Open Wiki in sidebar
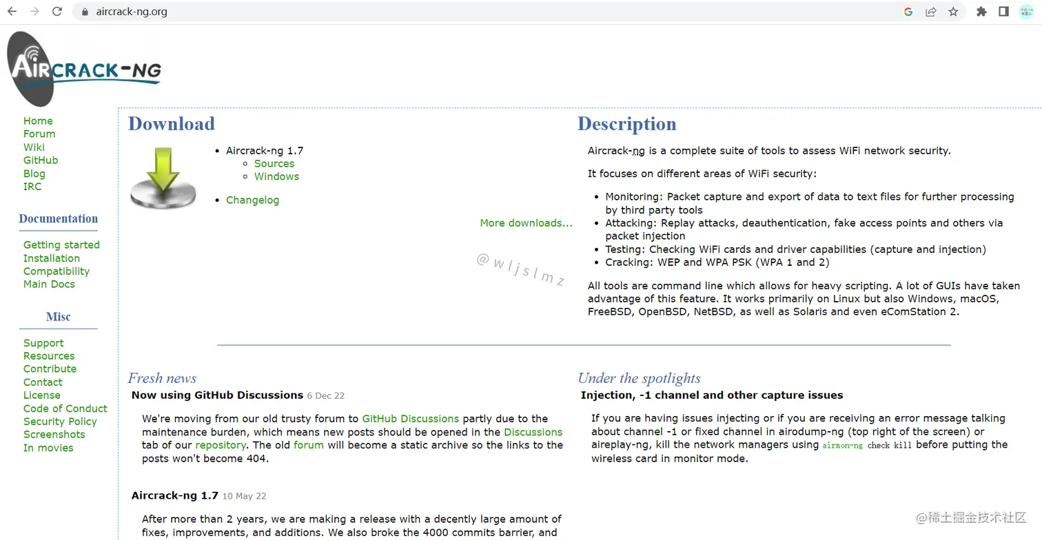The height and width of the screenshot is (540, 1042). [x=34, y=147]
